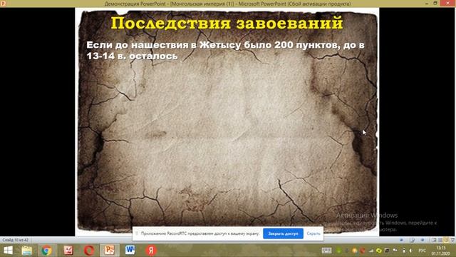
Task: Click the yellow-green shield tray icon
Action: [379, 251]
